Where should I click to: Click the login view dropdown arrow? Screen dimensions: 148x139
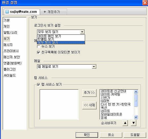(x=82, y=32)
